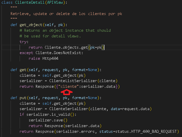Image resolution: width=182 pixels, height=137 pixels.
Task: Click data=request.data argument
Action: (x=130, y=109)
